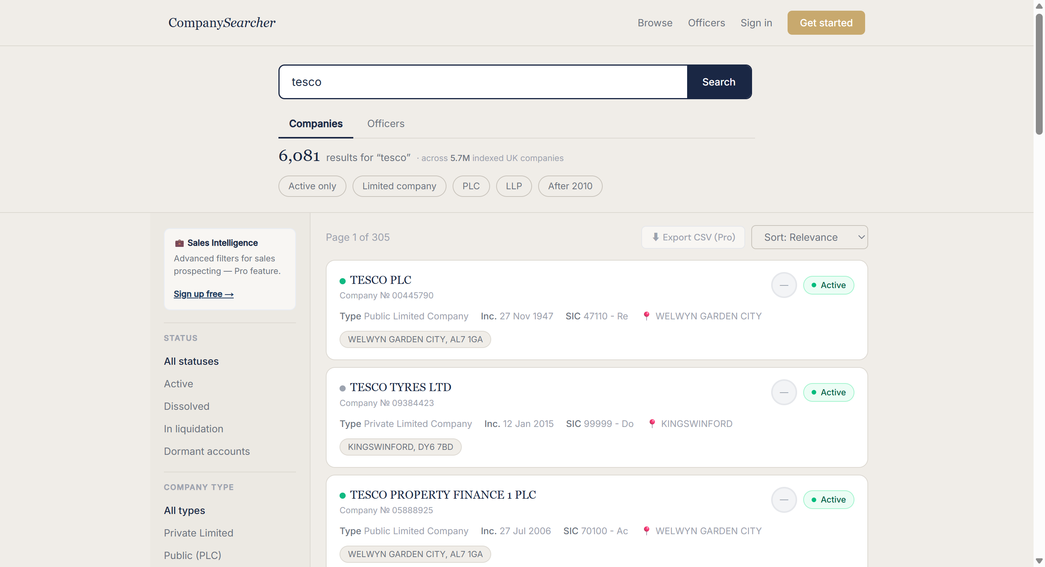Click the Sales Intelligence briefcase icon
The image size is (1045, 567).
179,243
